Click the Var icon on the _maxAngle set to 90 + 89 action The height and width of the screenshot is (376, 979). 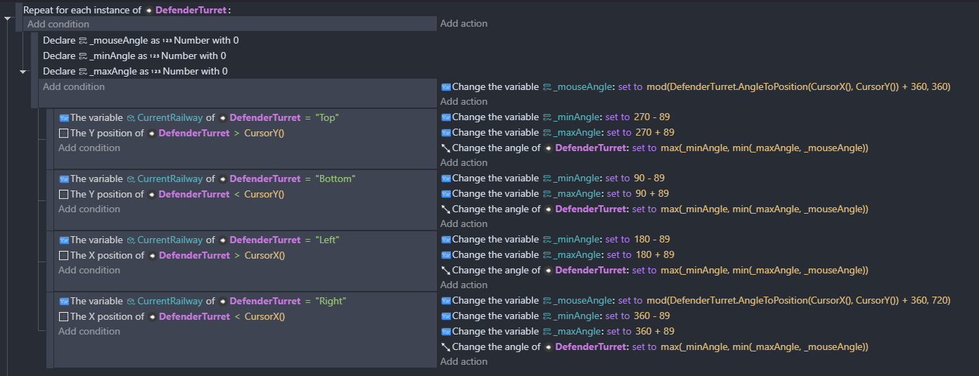pos(445,194)
